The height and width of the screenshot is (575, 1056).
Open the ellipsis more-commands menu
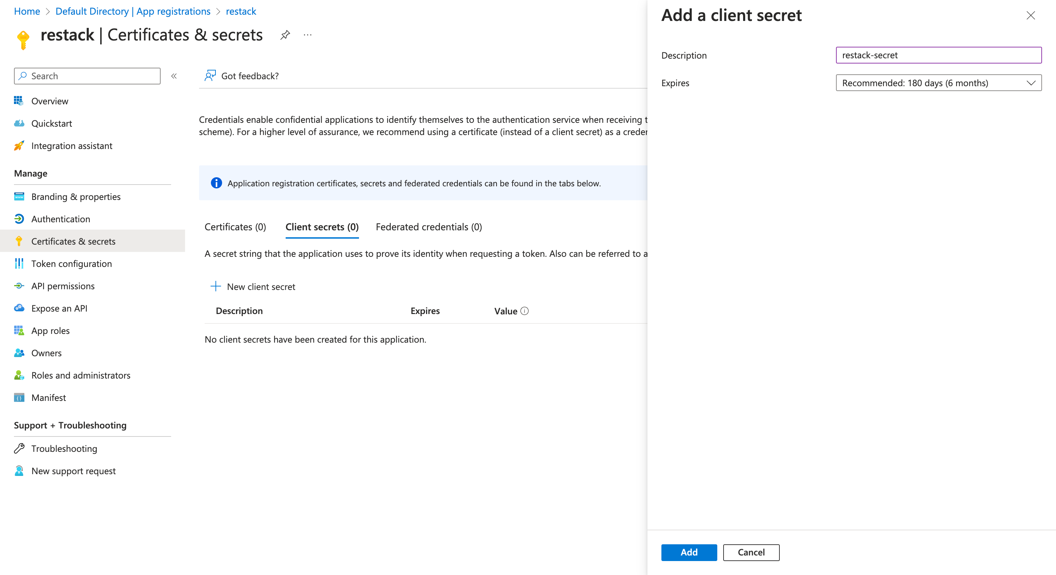click(307, 35)
